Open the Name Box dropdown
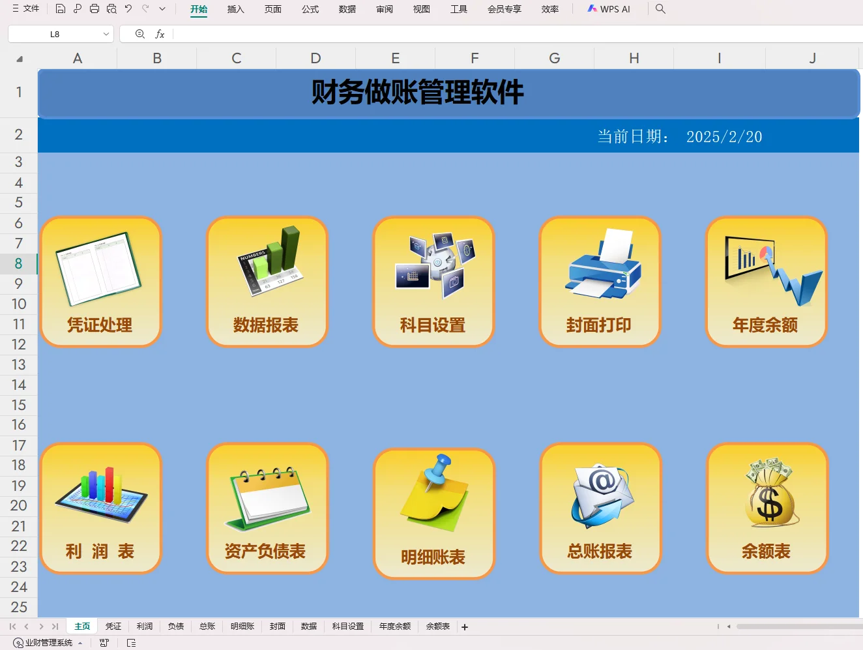Screen dimensions: 863x650 point(106,34)
